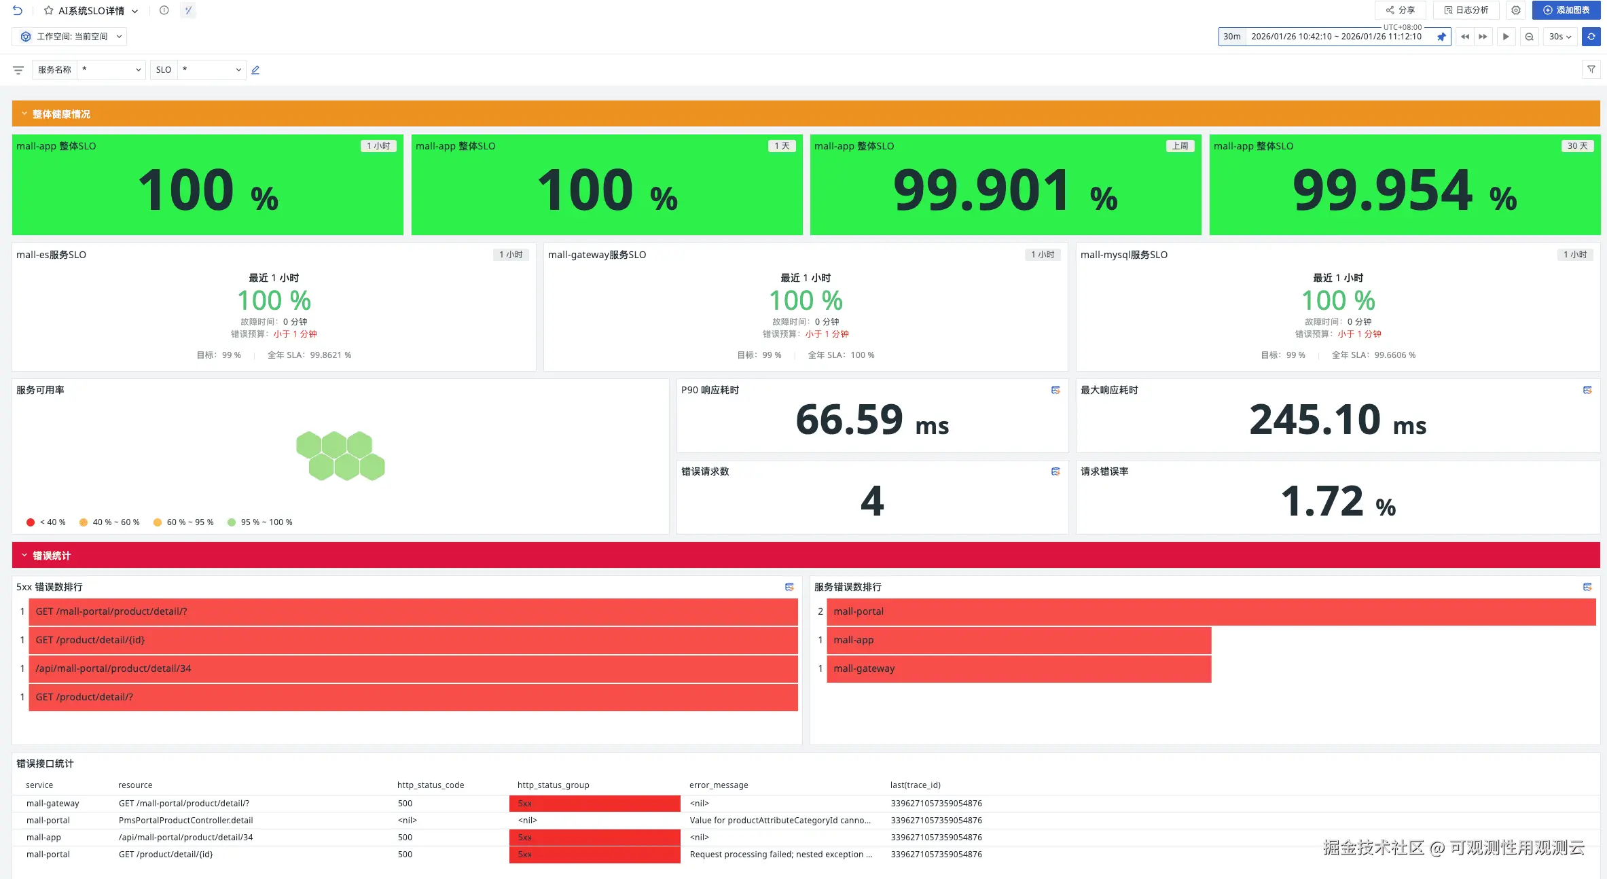Star the AI系统SLO详情 dashboard as favorite
Screen dimensions: 1607x879
(48, 10)
